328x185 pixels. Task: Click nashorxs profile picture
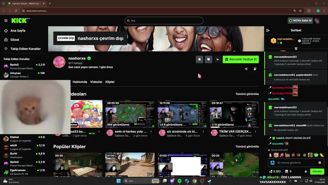point(59,62)
